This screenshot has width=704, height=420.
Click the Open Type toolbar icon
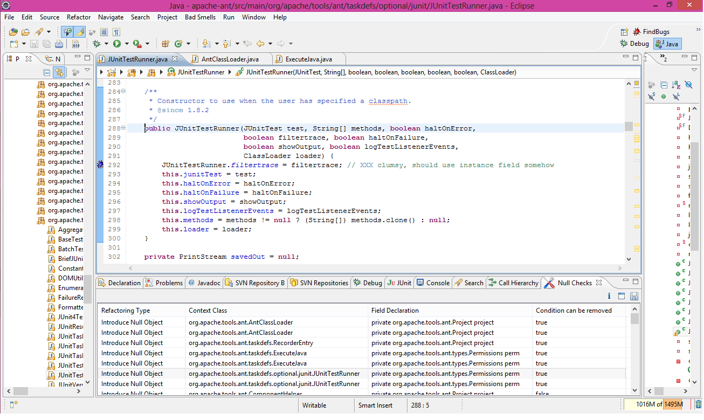click(14, 32)
